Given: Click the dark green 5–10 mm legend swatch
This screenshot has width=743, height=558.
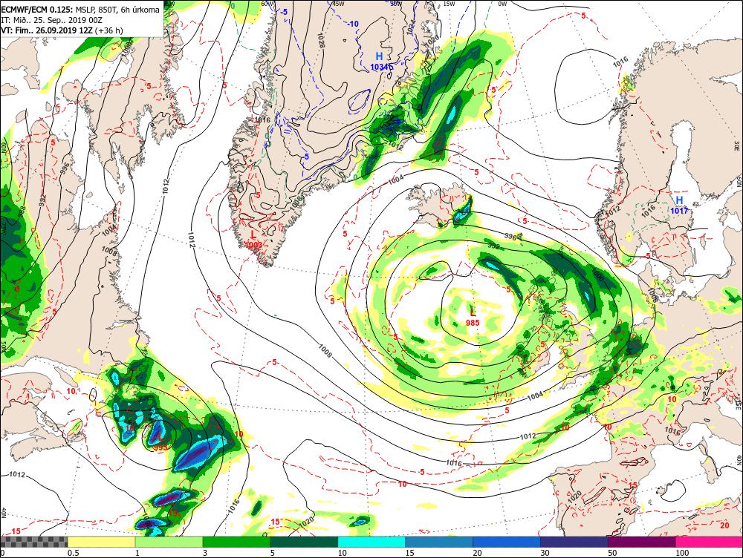Looking at the screenshot, I should [x=304, y=542].
